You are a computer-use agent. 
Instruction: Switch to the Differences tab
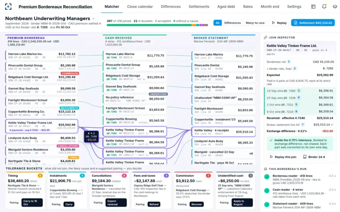[171, 7]
